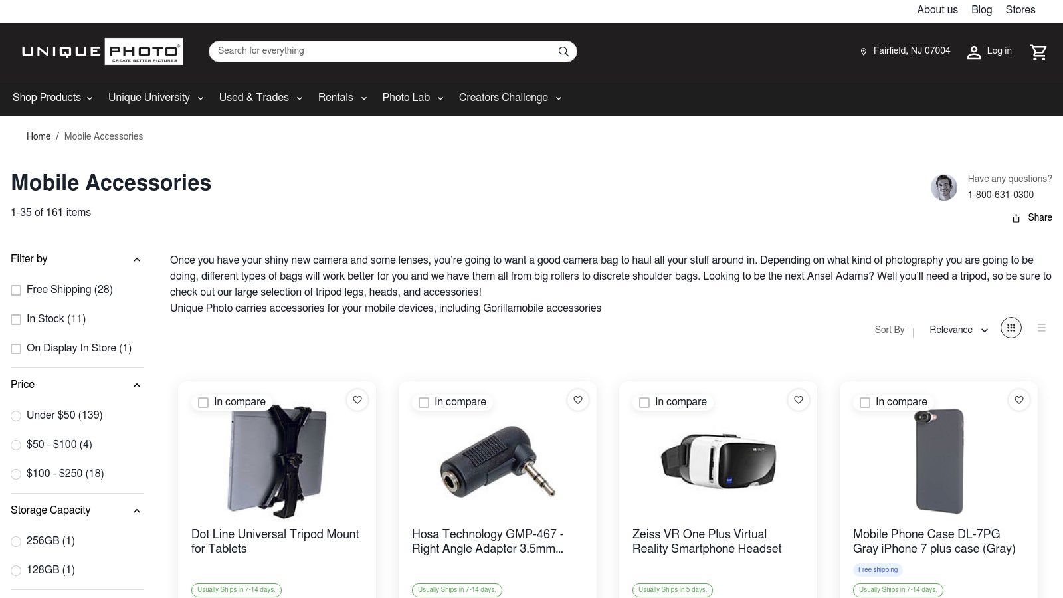The width and height of the screenshot is (1063, 598).
Task: Switch to grid view layout
Action: pyautogui.click(x=1011, y=328)
